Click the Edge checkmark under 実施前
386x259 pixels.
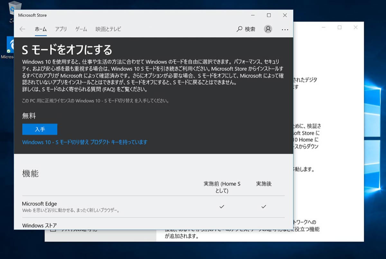pos(222,207)
